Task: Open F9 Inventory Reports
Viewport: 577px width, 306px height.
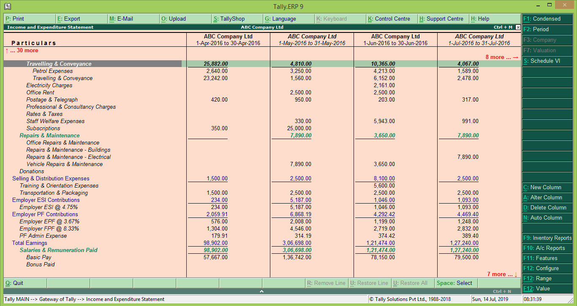Action: tap(547, 238)
